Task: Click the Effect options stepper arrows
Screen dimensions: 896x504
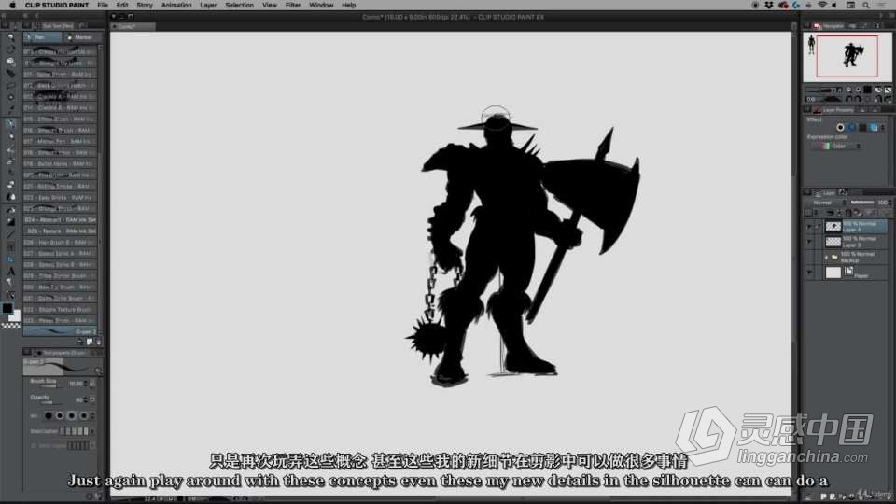Action: 885,128
